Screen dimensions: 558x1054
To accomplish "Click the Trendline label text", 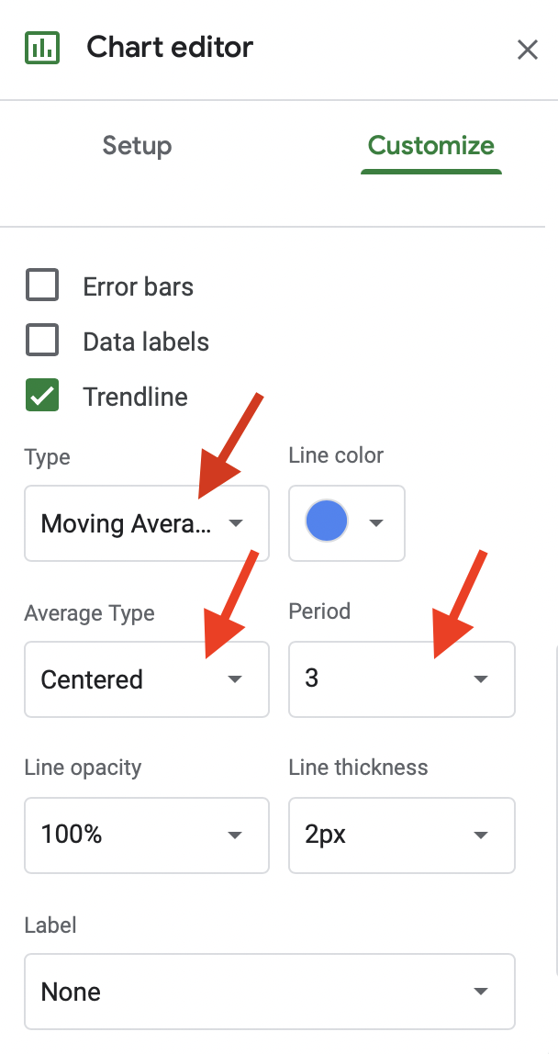I will point(135,397).
